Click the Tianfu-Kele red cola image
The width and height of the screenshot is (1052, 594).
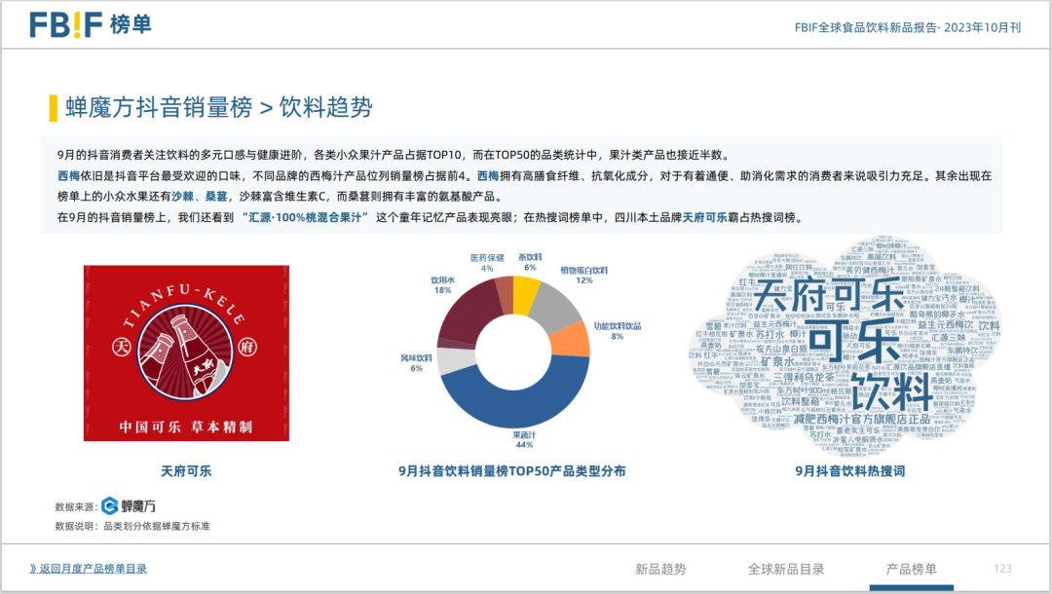pyautogui.click(x=186, y=353)
